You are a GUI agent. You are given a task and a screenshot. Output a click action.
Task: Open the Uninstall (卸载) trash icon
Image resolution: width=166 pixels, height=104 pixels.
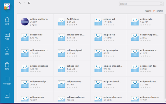[7, 65]
